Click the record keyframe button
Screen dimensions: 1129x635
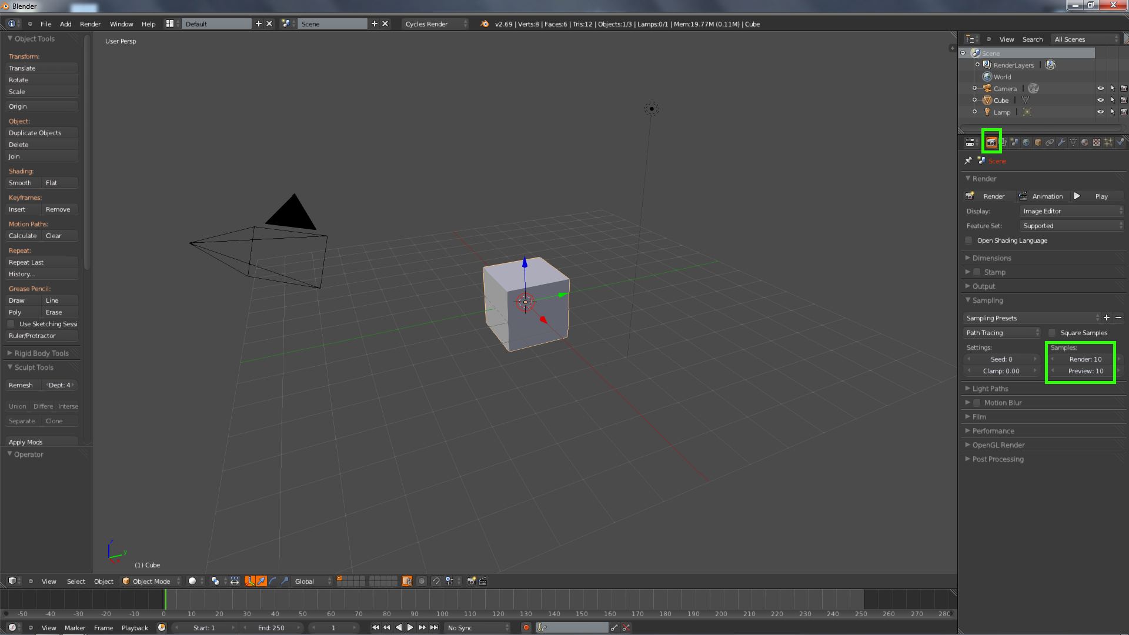click(526, 628)
